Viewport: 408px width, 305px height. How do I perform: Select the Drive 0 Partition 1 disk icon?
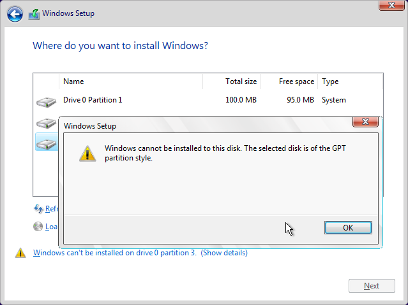(x=46, y=102)
